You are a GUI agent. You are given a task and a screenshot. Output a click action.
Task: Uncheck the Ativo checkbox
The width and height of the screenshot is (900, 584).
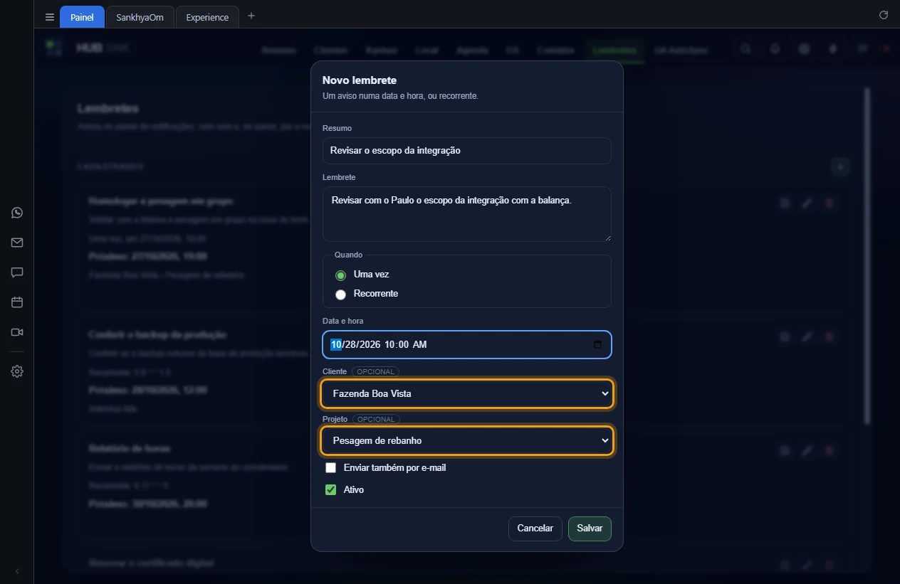[330, 489]
